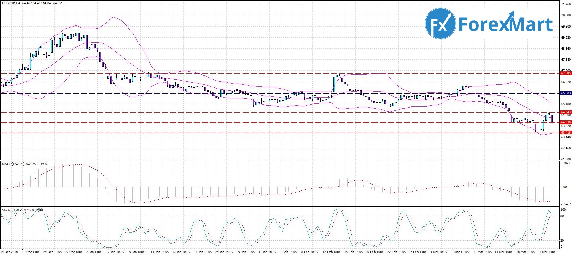Click the 61.80 value on price scale
The width and height of the screenshot is (572, 255).
click(566, 159)
